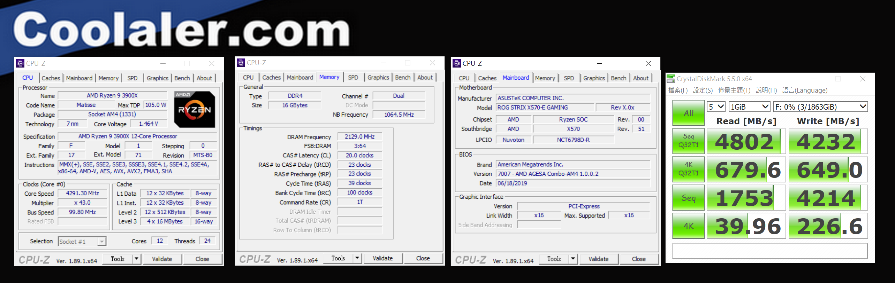Screen dimensions: 895x283
Task: Open the 語言(Language) menu
Action: click(x=805, y=91)
